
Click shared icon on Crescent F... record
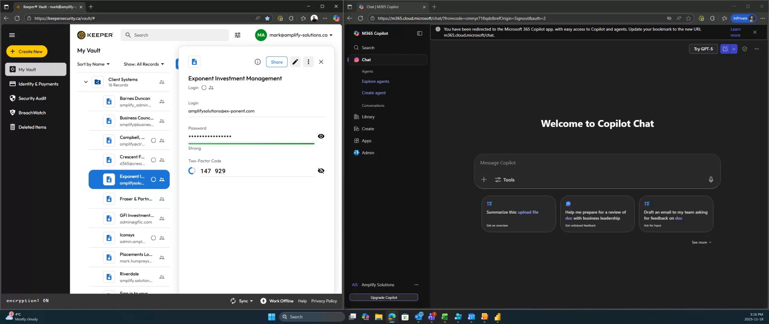click(x=162, y=160)
